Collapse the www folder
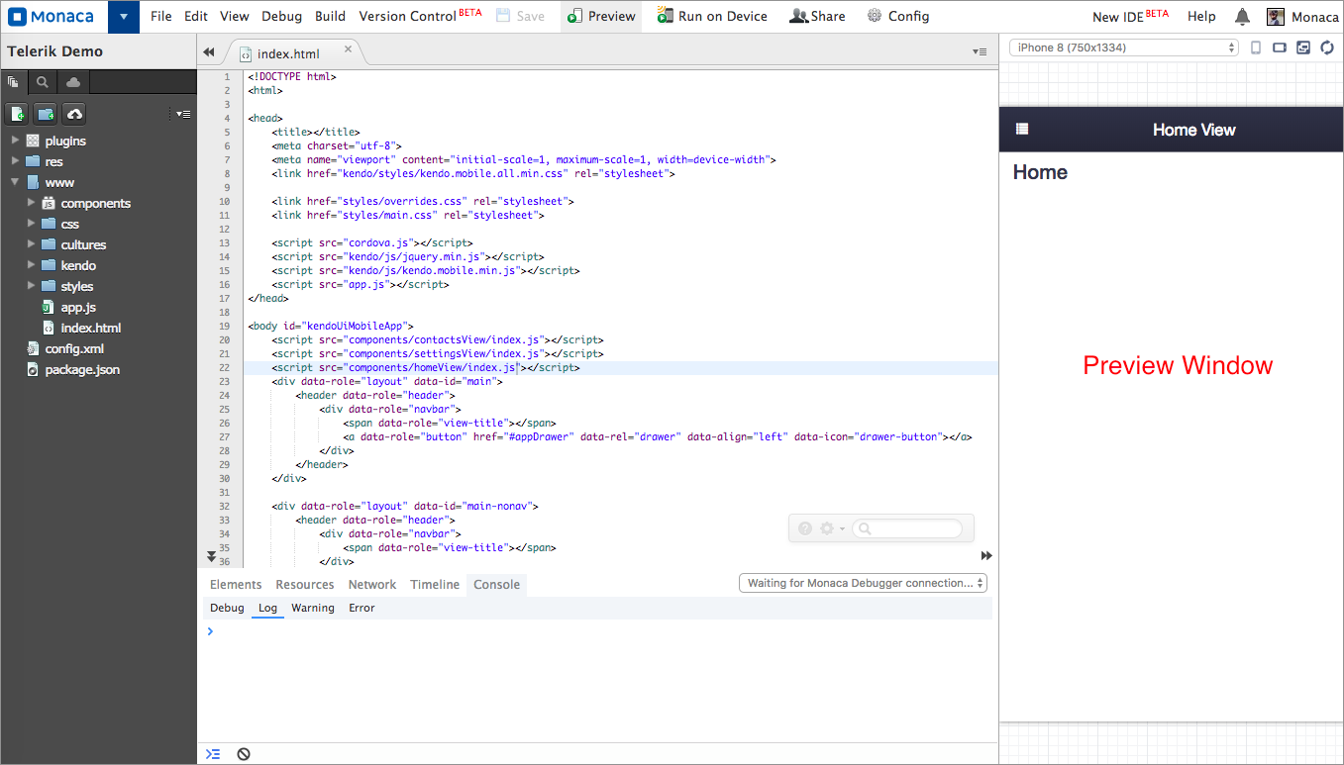This screenshot has width=1344, height=765. (15, 182)
